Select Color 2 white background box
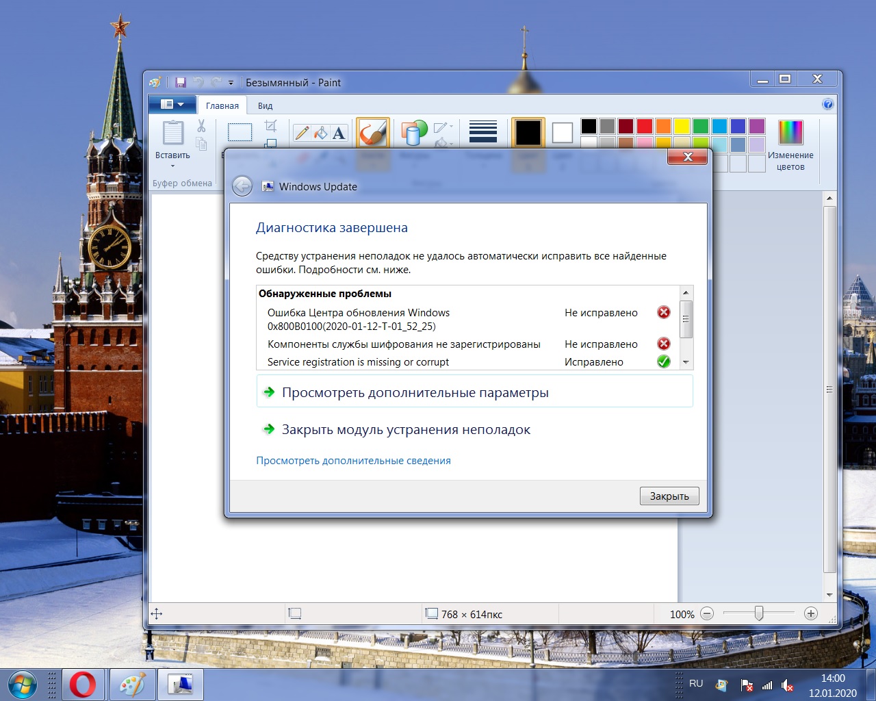The image size is (876, 701). (x=562, y=133)
